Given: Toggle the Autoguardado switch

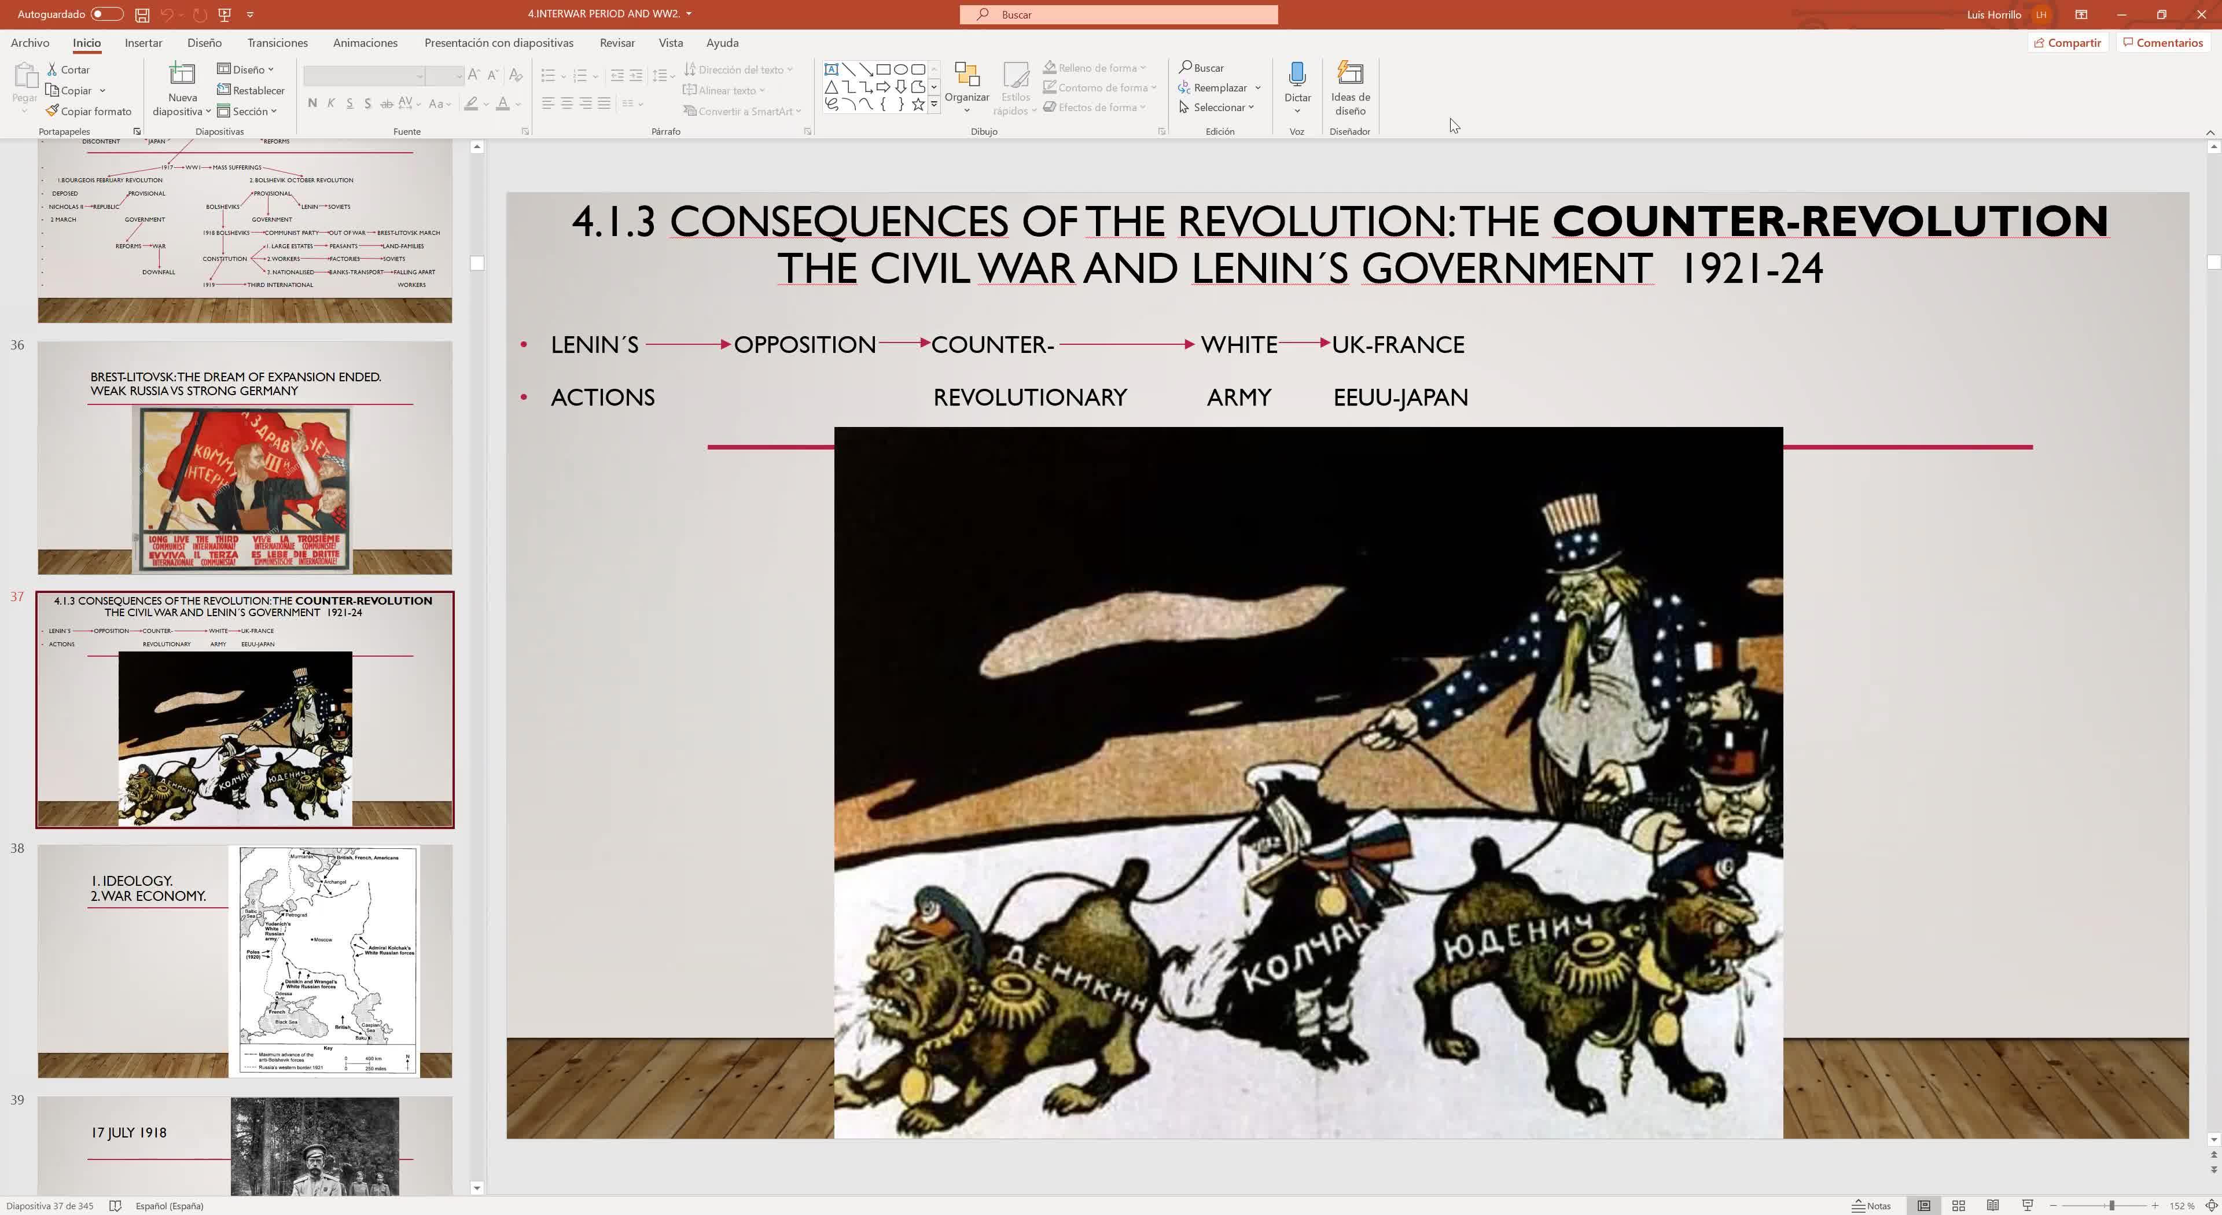Looking at the screenshot, I should pyautogui.click(x=107, y=14).
